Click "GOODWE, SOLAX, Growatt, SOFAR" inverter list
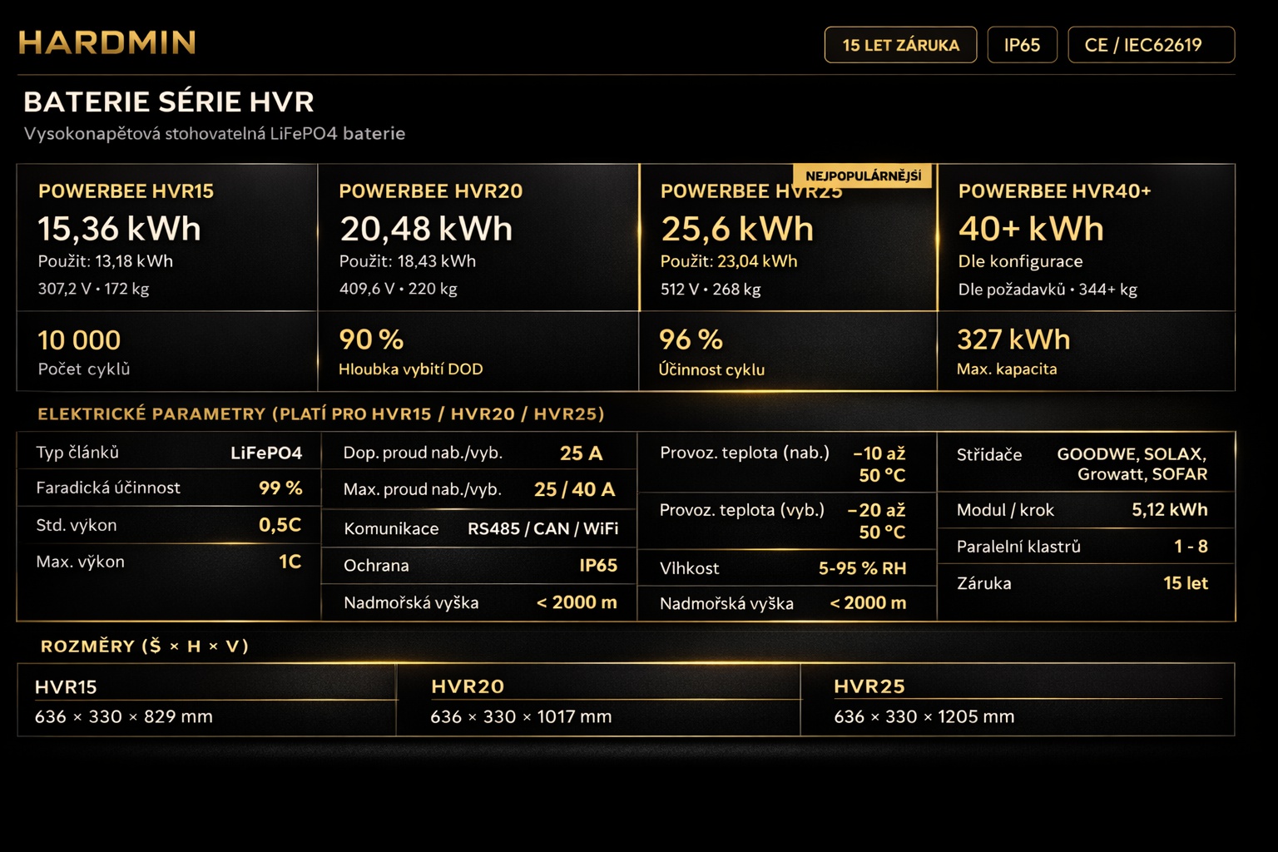Screen dimensions: 1278x852 tap(1132, 464)
